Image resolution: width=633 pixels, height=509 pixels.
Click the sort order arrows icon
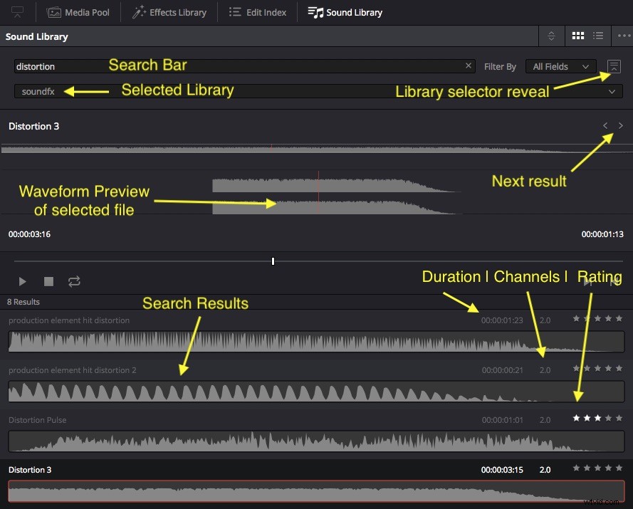[551, 36]
